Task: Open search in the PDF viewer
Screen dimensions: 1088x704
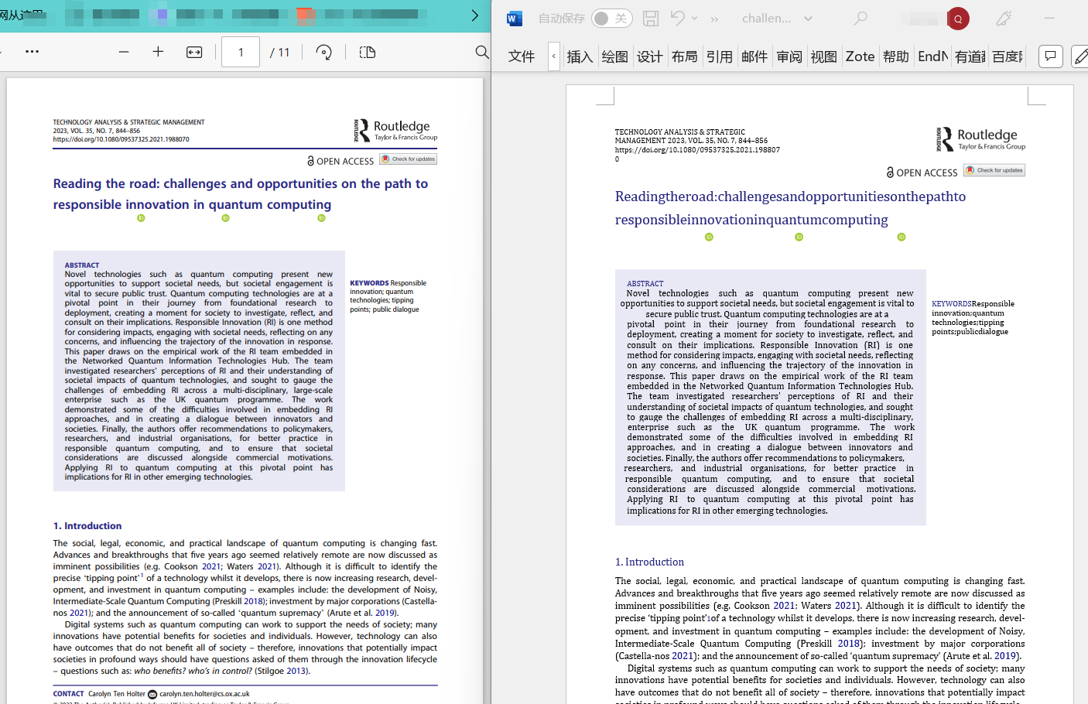Action: point(481,52)
